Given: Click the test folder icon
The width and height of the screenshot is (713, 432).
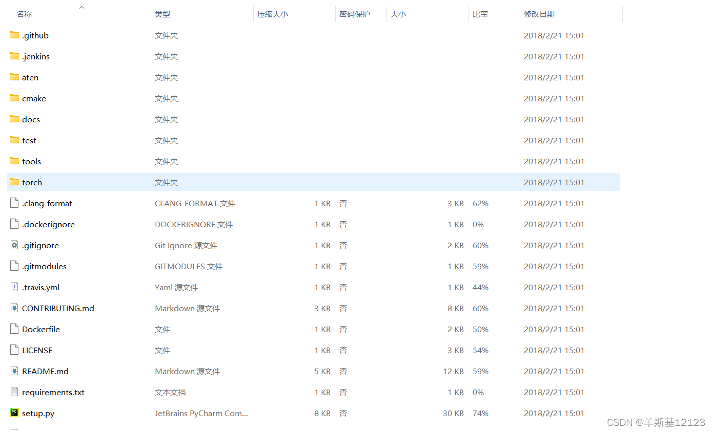Looking at the screenshot, I should point(14,140).
